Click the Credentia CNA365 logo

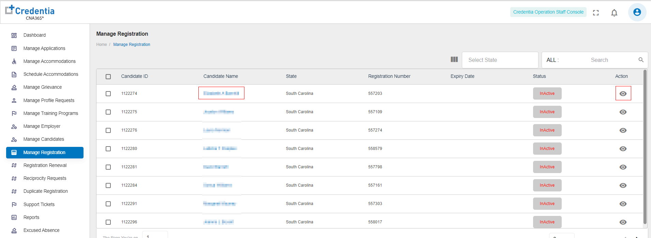click(30, 13)
